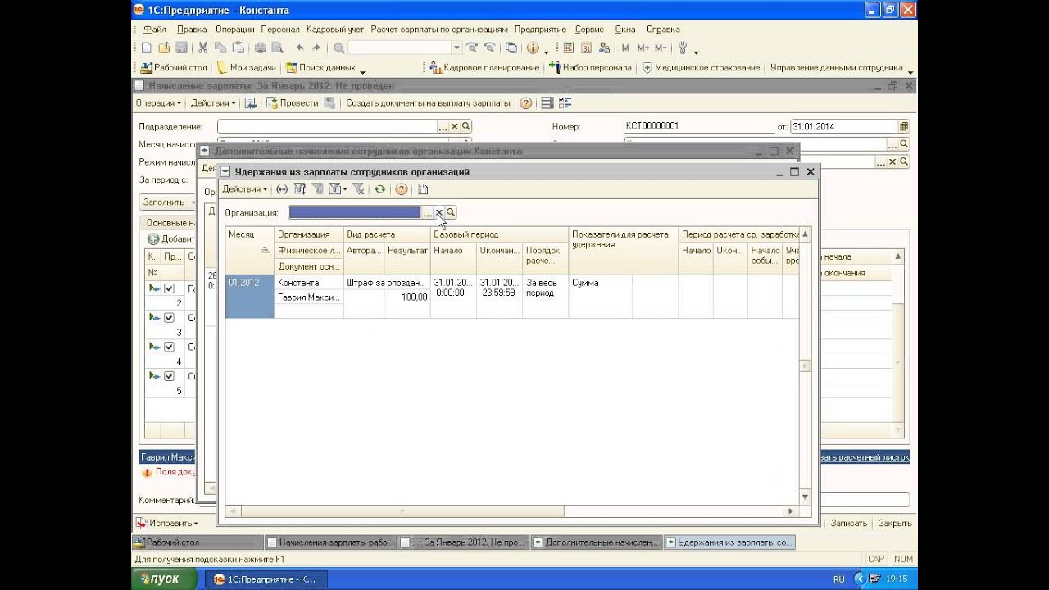Screen dimensions: 1049x590
Task: Switch to Дополнительные начисления window tab at bottom
Action: point(595,542)
